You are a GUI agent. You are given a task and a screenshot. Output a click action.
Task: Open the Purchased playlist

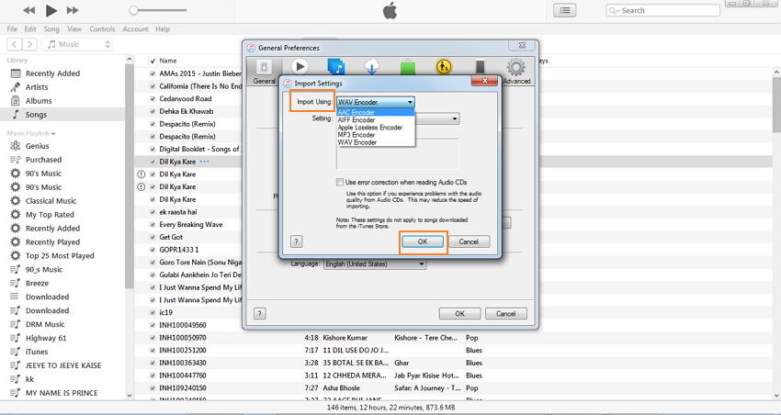point(43,160)
